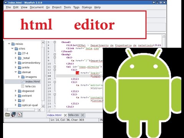Viewport: 184px width, 138px height.
Task: Open the Project menu
Action: click(x=57, y=7)
